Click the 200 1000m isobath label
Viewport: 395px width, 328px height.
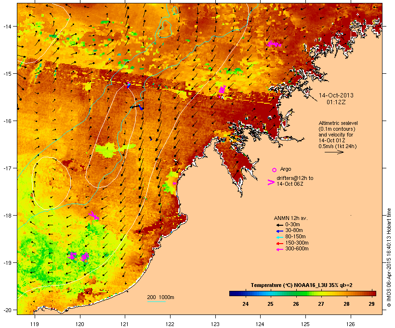click(160, 297)
